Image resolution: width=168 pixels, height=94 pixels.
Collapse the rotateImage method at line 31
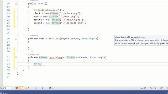coord(16,57)
